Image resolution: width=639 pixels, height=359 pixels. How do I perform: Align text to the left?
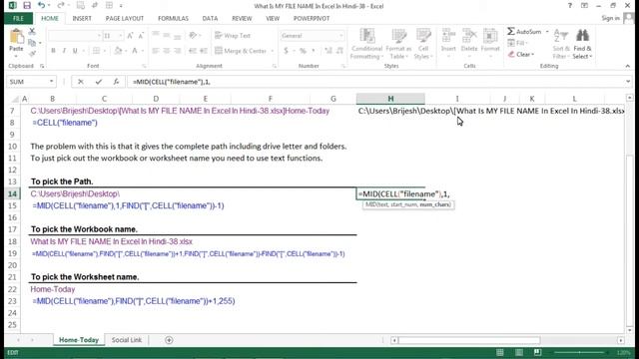156,51
